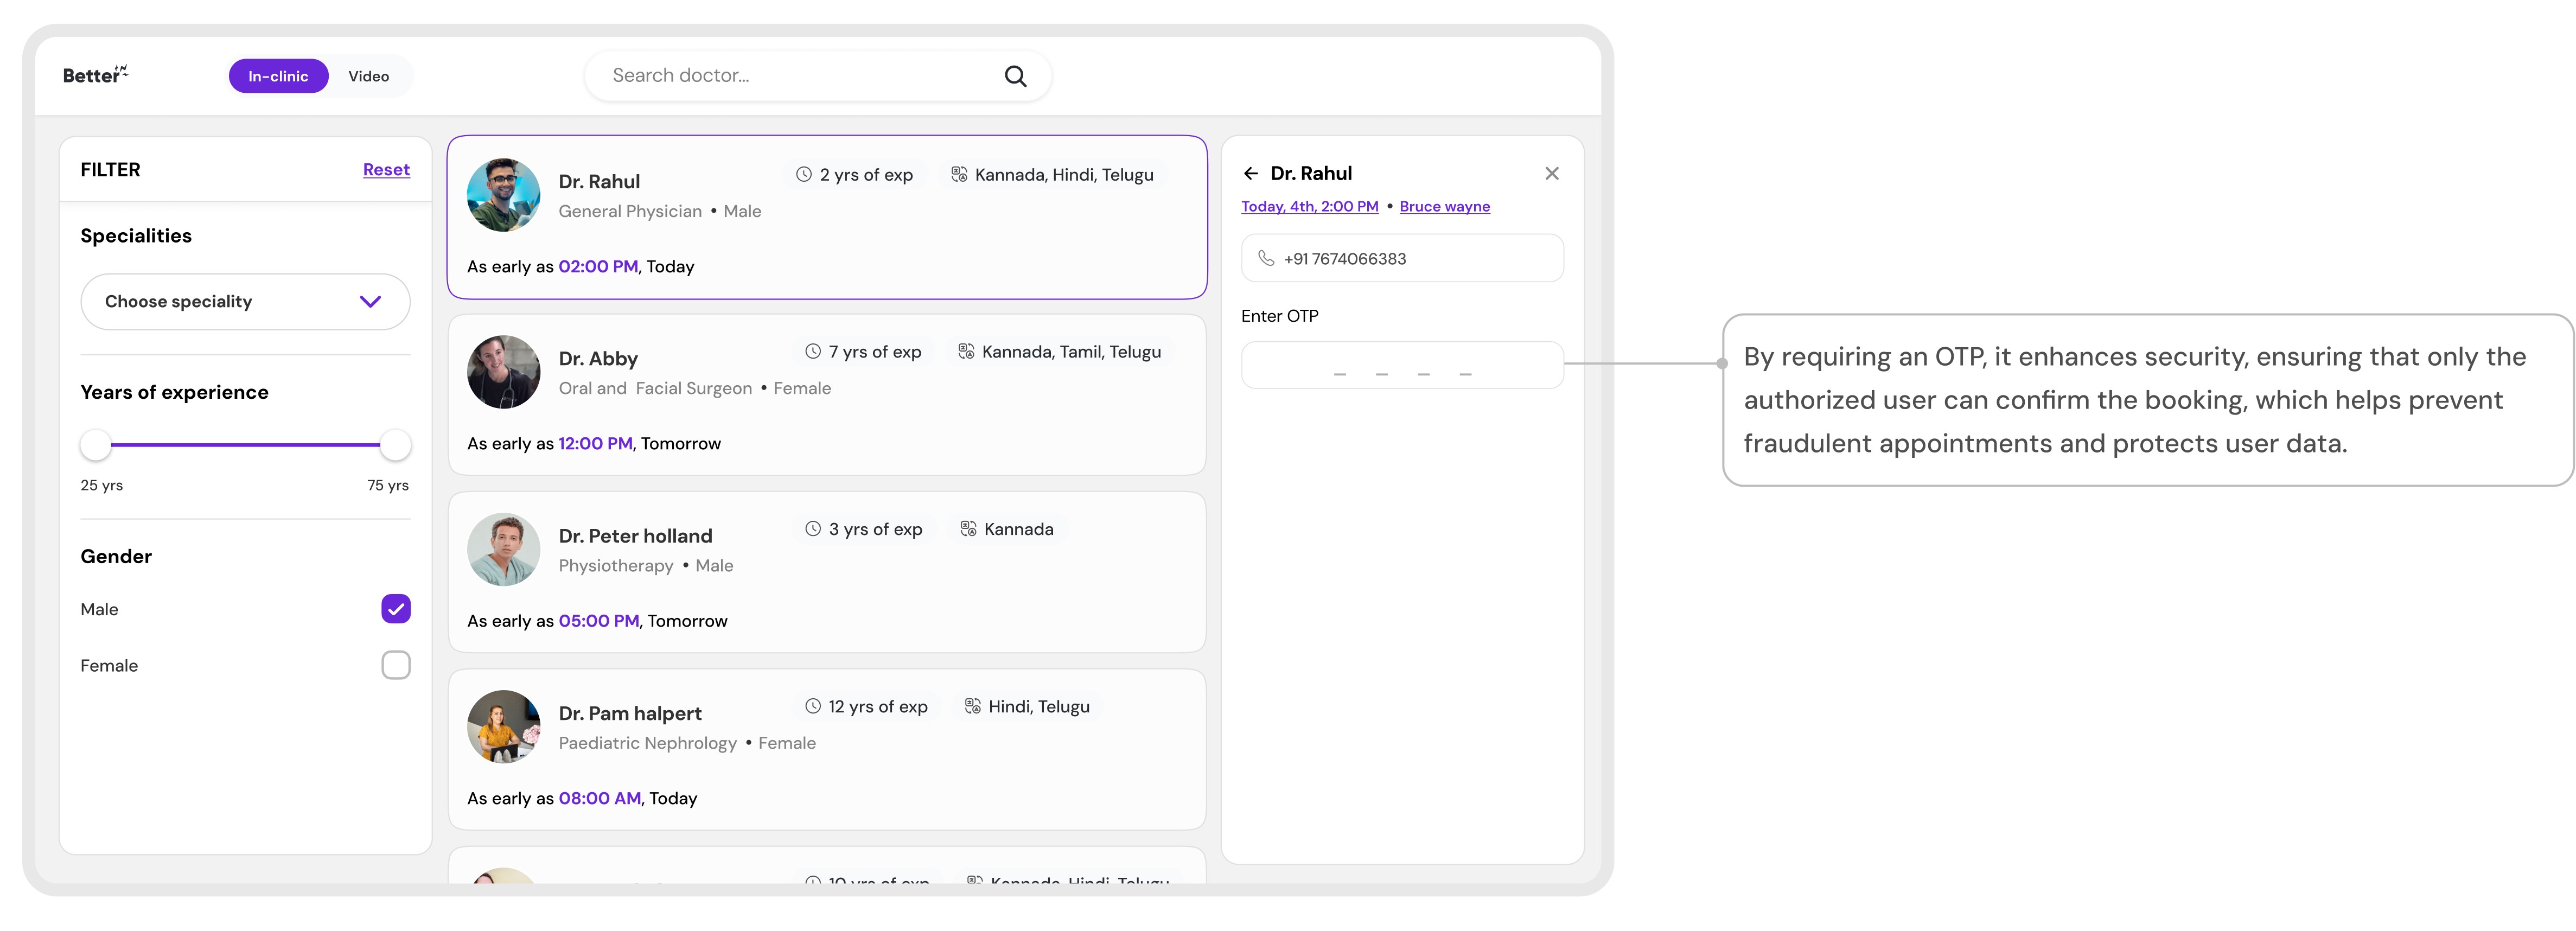2576x931 pixels.
Task: Click the Paediatric Nephrology text
Action: (x=648, y=743)
